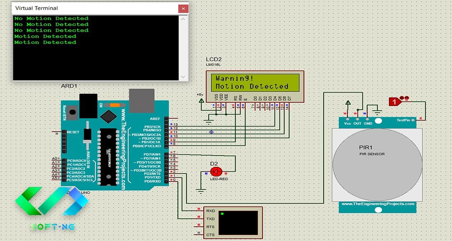This screenshot has height=241, width=452.
Task: Click the Virtual Terminal scrollbar up arrow
Action: tap(183, 19)
